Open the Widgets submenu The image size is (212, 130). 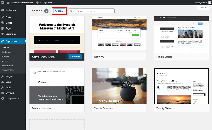click(x=5, y=57)
